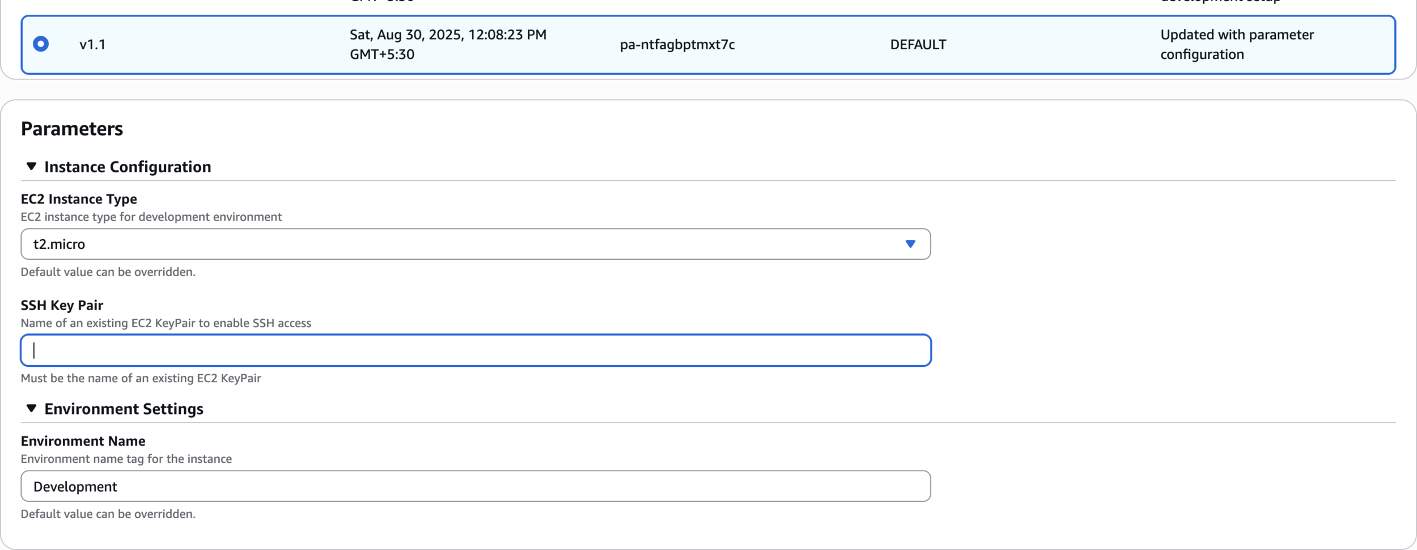The image size is (1417, 550).
Task: Click 'Name of an existing EC2 KeyPair to enable SSH access'
Action: [x=166, y=323]
